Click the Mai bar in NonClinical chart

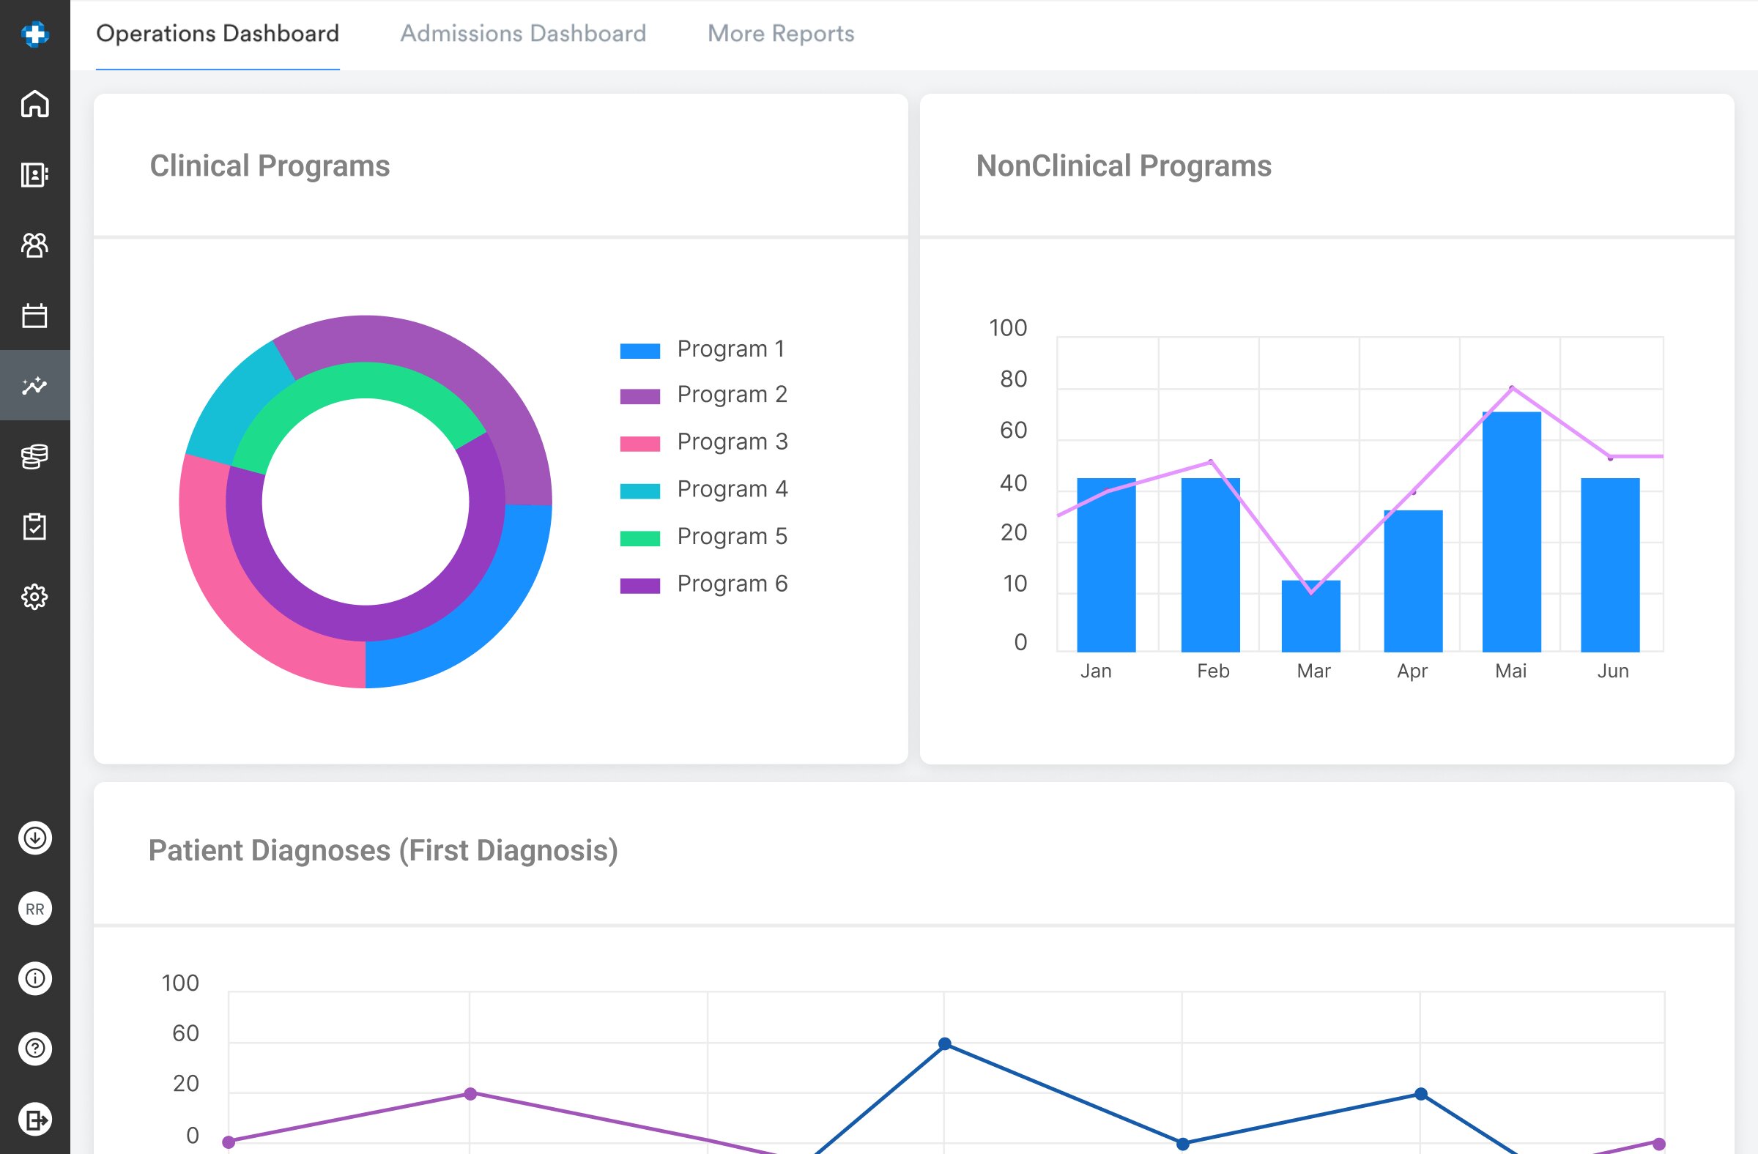1510,532
